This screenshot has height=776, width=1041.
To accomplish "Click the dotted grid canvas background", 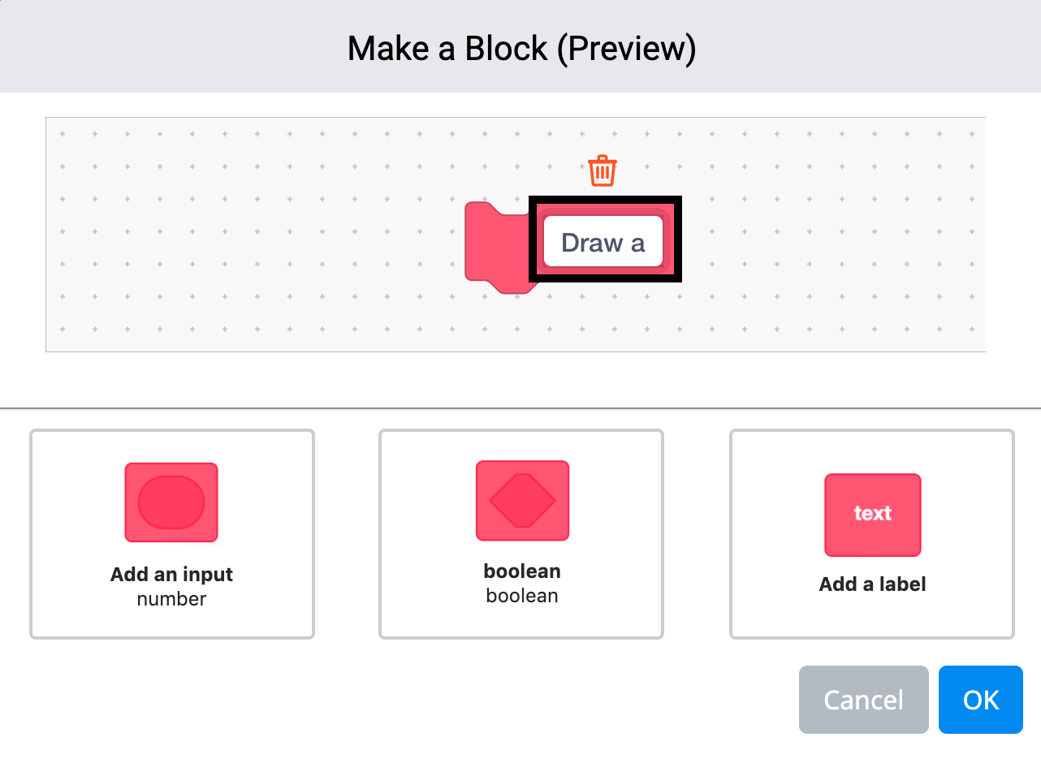I will (203, 235).
